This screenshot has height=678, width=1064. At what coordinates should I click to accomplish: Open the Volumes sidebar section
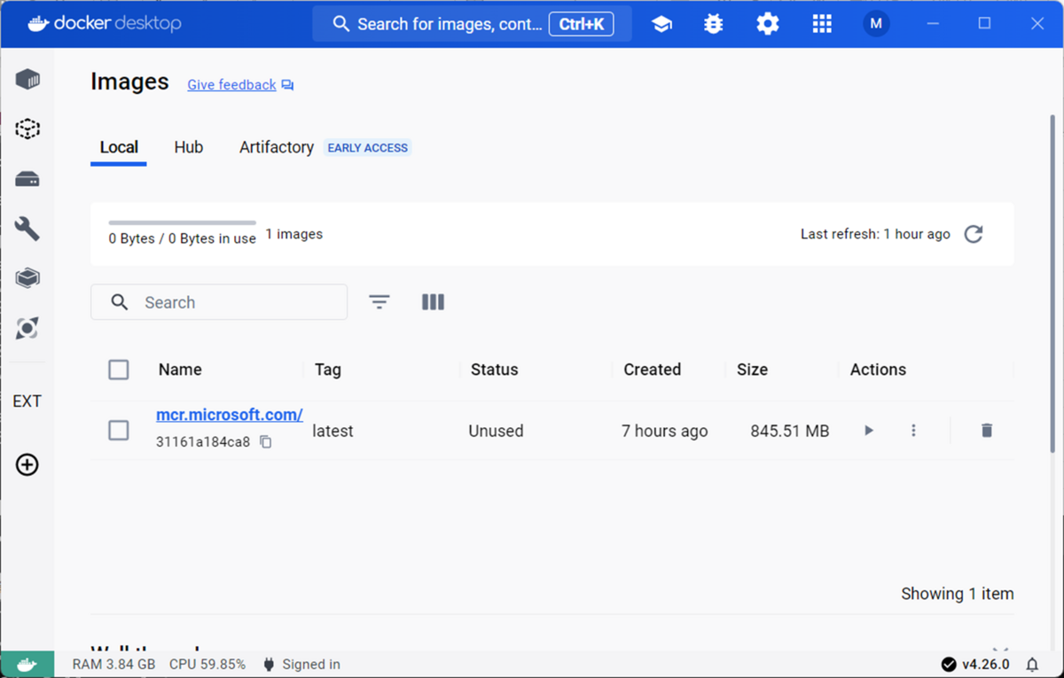pyautogui.click(x=27, y=180)
